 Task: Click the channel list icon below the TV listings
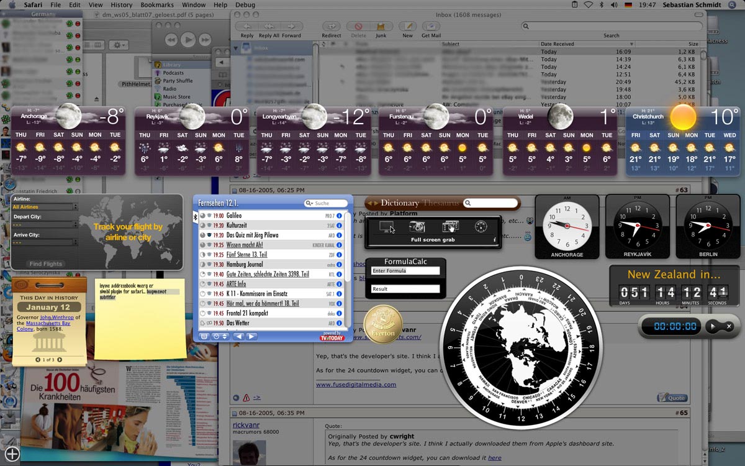204,336
